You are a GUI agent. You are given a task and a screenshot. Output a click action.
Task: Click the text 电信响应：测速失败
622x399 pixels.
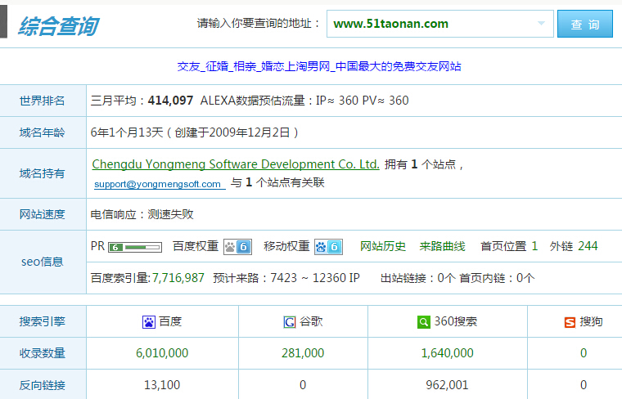[x=142, y=214]
